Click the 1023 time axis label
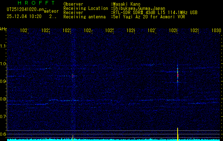223x141 pixels. [67, 31]
